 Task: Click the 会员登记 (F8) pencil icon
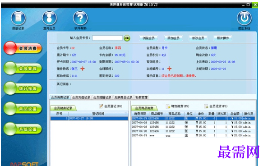point(101,106)
